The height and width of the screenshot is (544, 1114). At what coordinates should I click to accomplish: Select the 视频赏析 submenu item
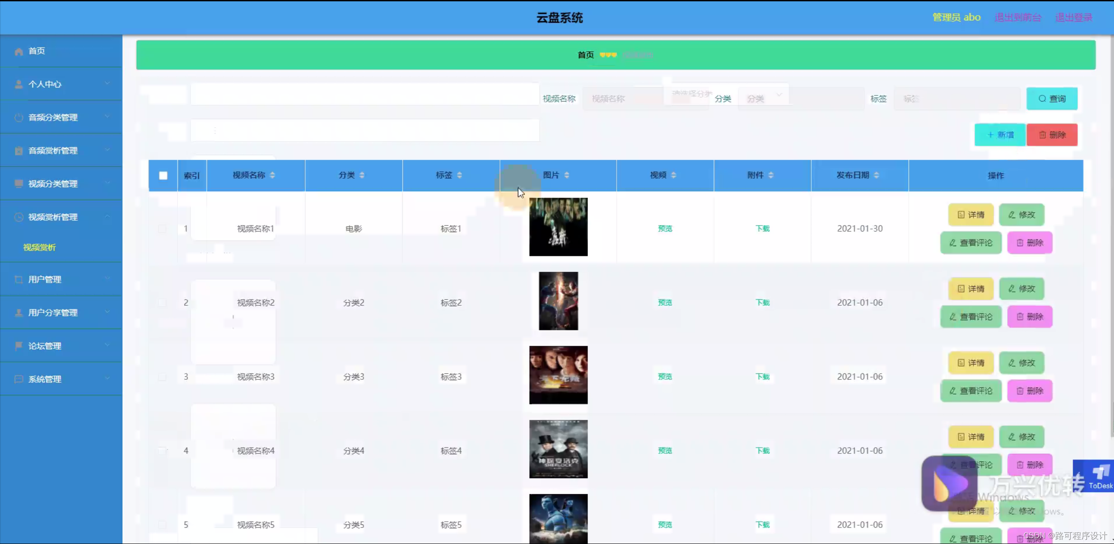click(40, 247)
